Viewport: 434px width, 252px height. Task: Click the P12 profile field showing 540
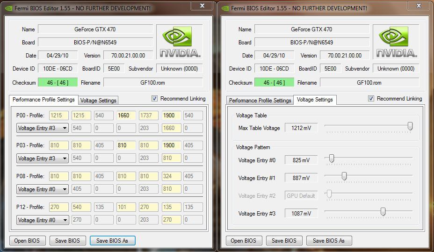[81, 207]
